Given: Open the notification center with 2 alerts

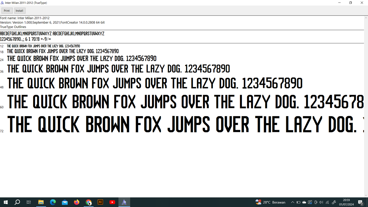Looking at the screenshot, I should click(x=361, y=202).
